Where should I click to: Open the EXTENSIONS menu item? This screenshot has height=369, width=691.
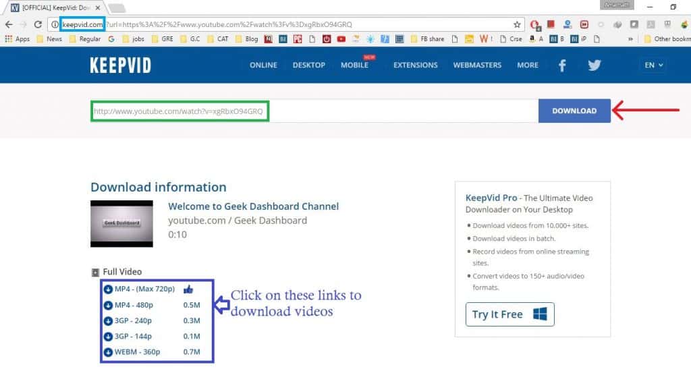(x=416, y=65)
